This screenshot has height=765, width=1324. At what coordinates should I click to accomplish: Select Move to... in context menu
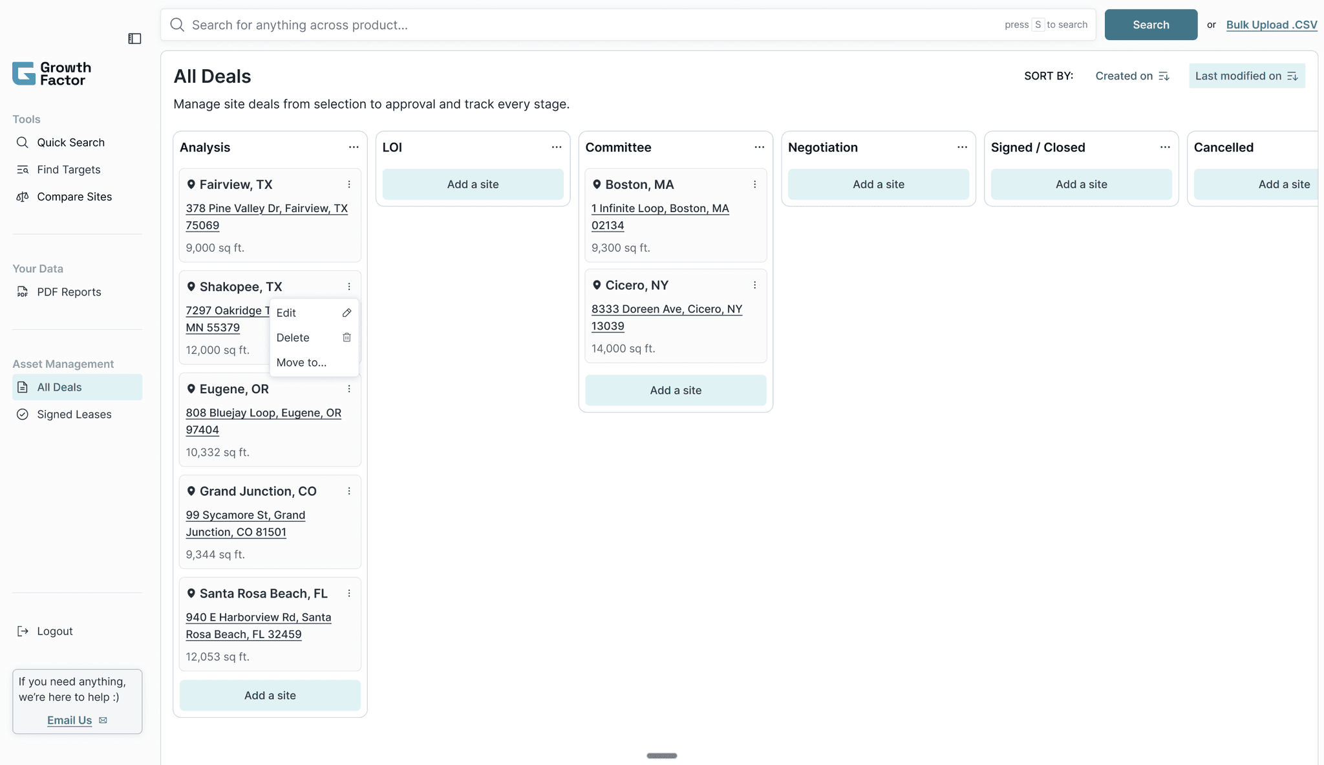pyautogui.click(x=301, y=363)
